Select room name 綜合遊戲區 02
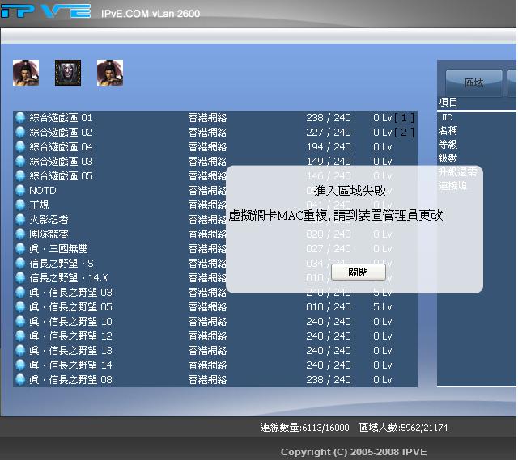This screenshot has width=518, height=460. coord(61,133)
